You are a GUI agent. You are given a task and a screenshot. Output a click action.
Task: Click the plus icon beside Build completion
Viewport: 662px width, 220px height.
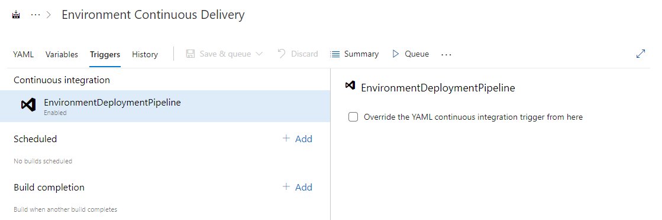tap(286, 187)
